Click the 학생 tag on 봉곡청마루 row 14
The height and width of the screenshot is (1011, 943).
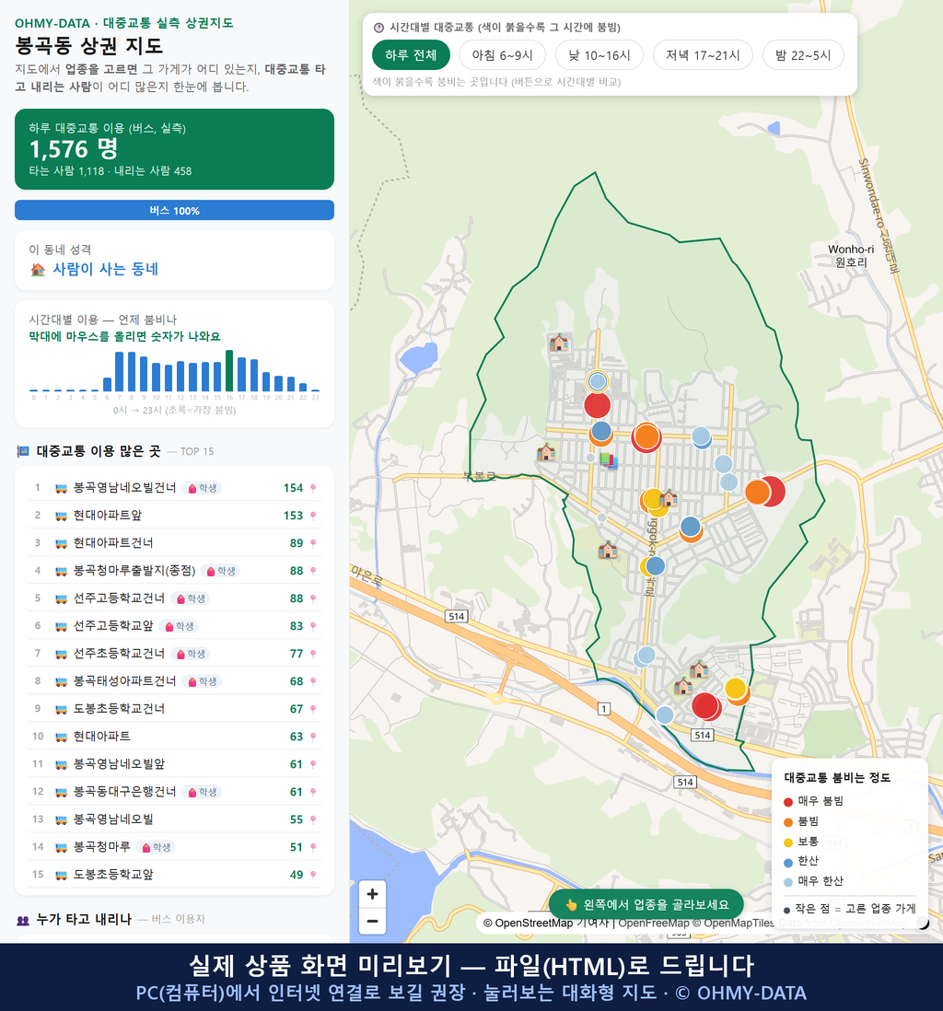[x=156, y=848]
